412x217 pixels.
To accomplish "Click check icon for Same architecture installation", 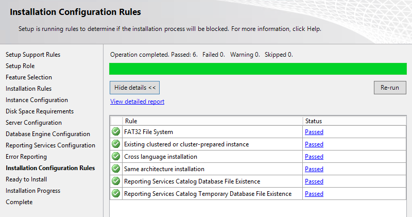I will (116, 169).
